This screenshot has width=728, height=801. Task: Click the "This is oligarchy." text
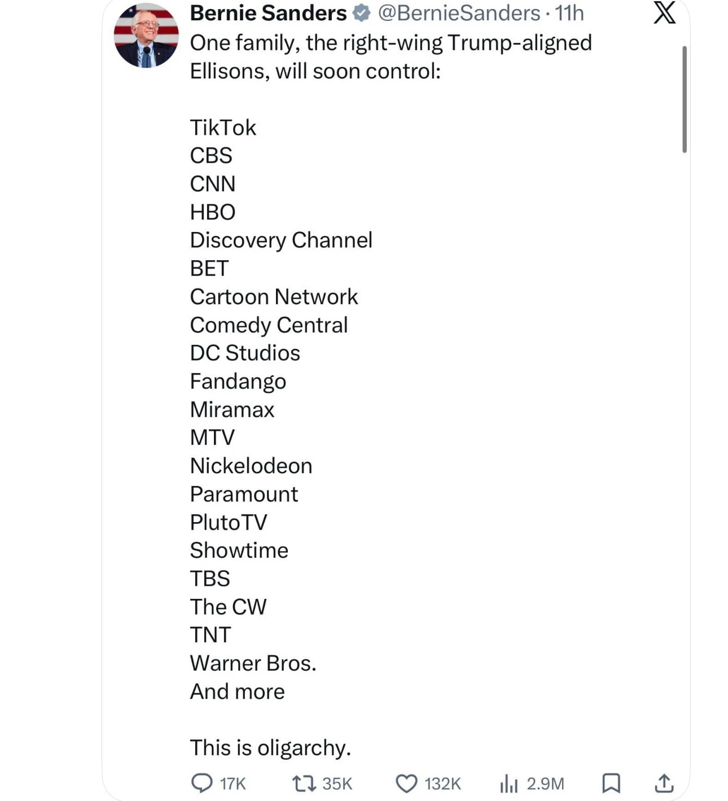[x=270, y=747]
